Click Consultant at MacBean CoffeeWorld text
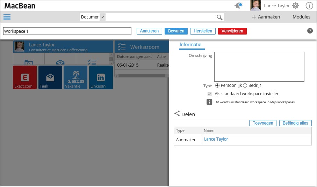 pos(58,50)
